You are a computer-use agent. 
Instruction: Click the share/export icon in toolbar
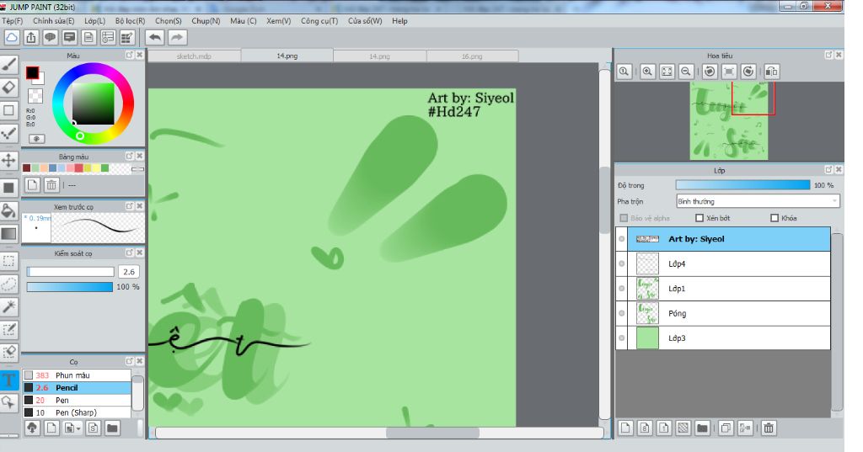pos(31,37)
